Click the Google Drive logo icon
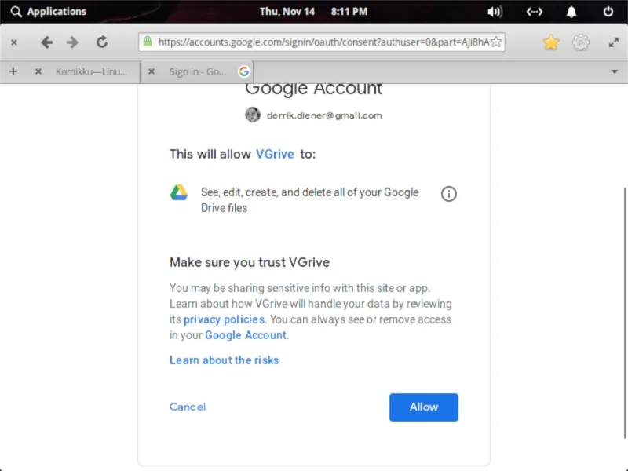Screen dimensions: 628x471 tap(179, 192)
